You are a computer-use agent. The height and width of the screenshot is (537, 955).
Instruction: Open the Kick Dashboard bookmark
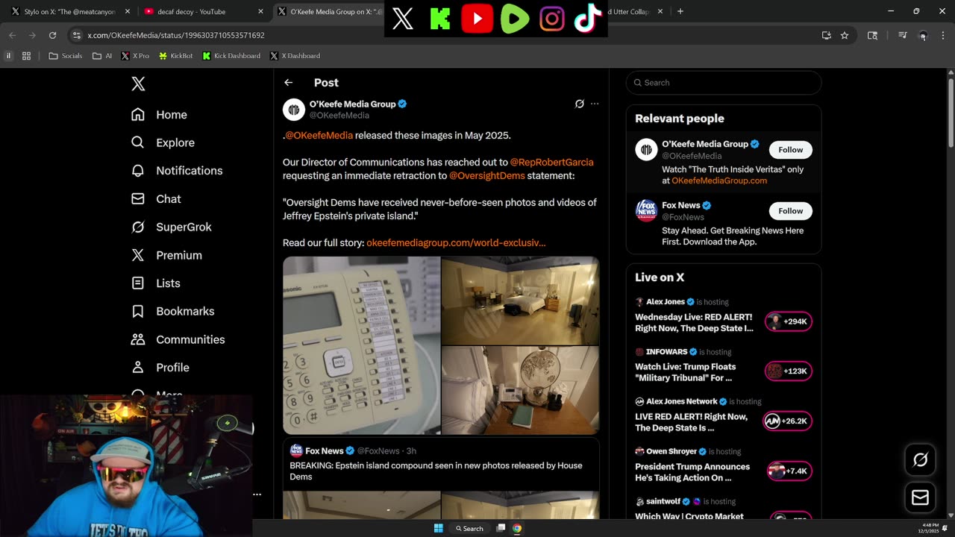[231, 56]
